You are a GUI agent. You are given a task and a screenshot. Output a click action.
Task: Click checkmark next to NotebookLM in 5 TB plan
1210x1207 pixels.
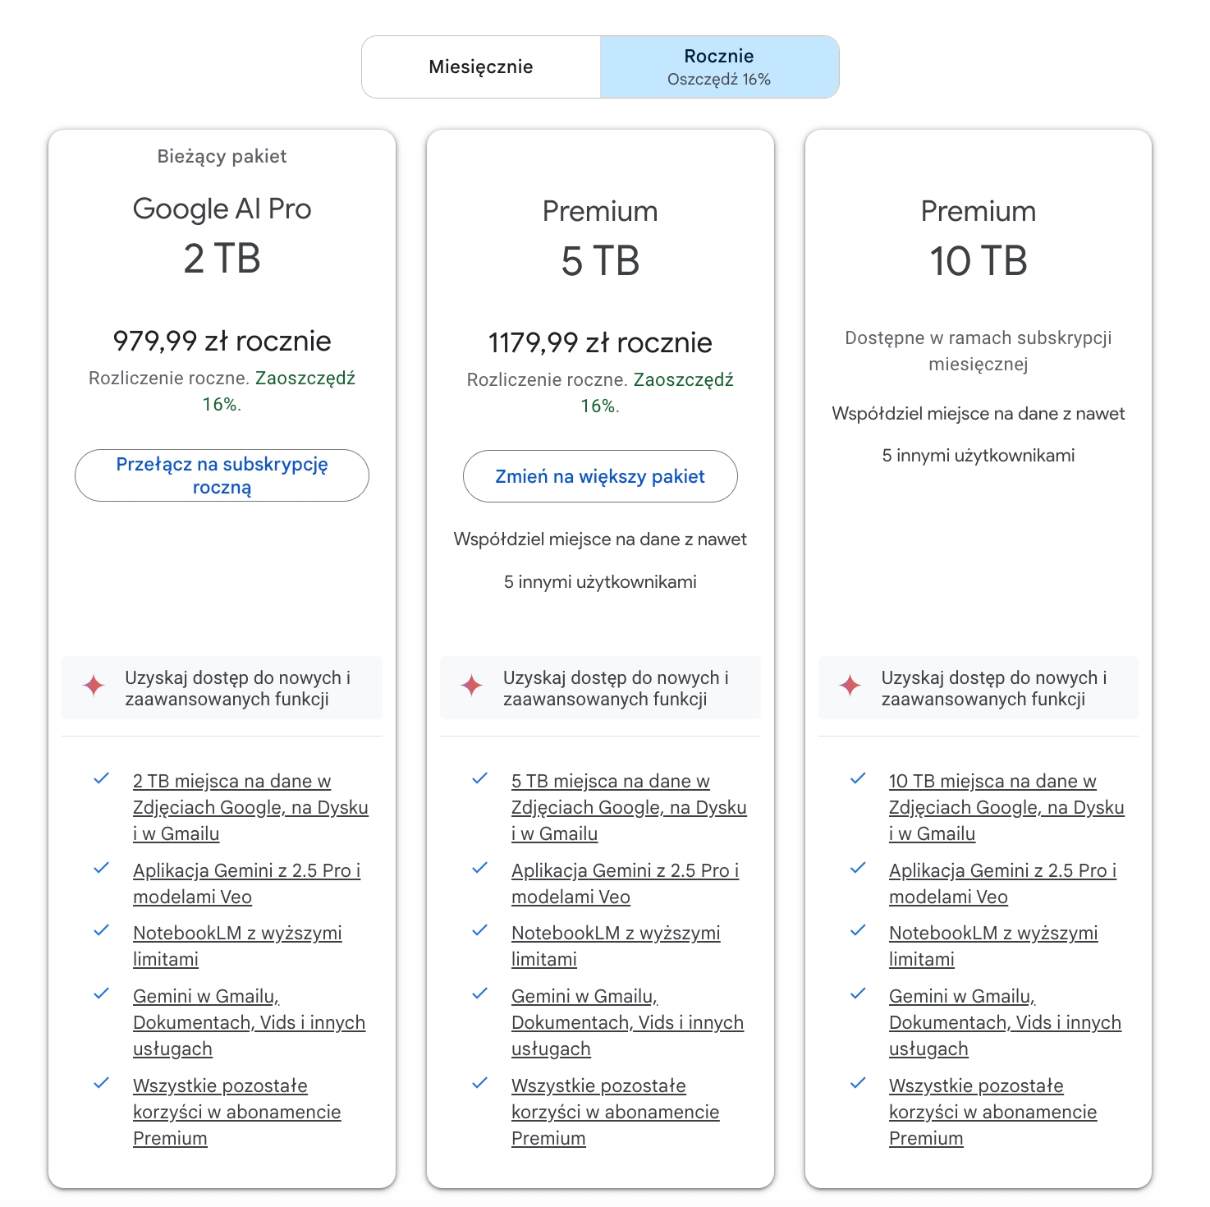click(x=480, y=930)
